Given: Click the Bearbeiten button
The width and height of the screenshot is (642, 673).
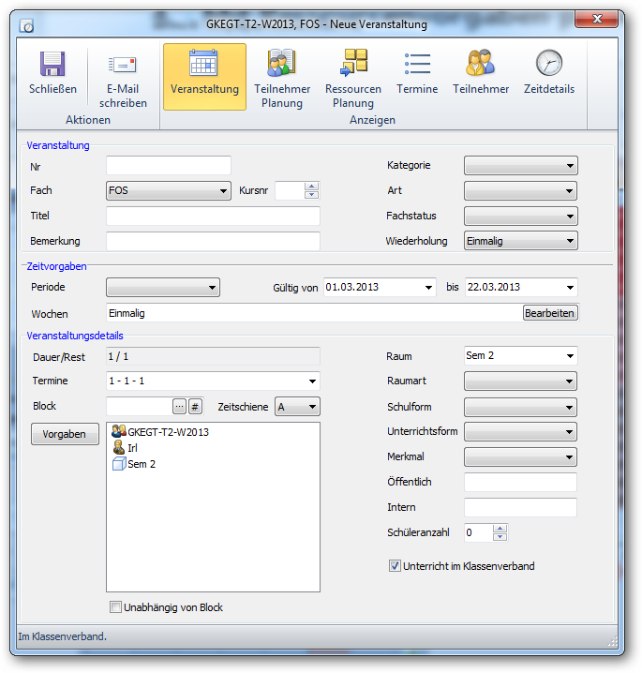Looking at the screenshot, I should click(x=550, y=313).
